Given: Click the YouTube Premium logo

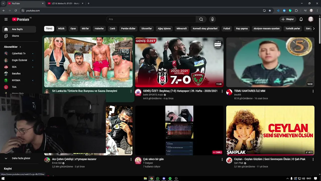Looking at the screenshot, I should pos(21,19).
